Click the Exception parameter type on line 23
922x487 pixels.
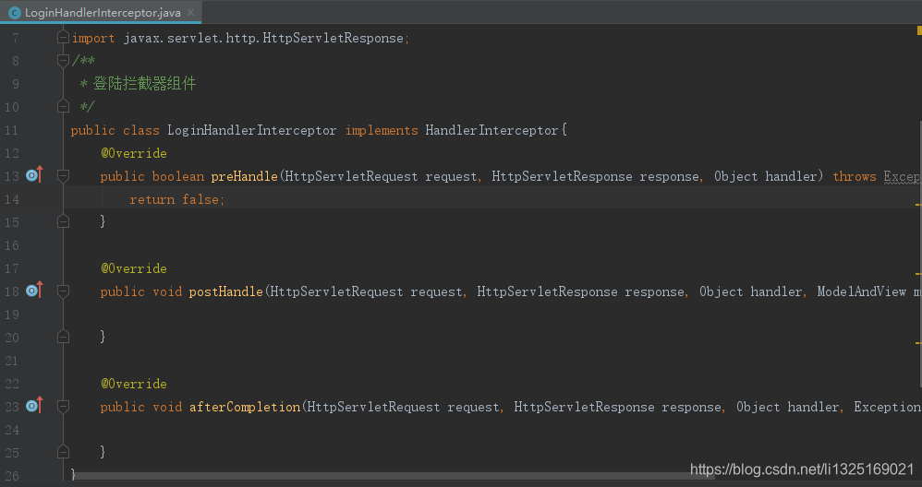(x=887, y=407)
